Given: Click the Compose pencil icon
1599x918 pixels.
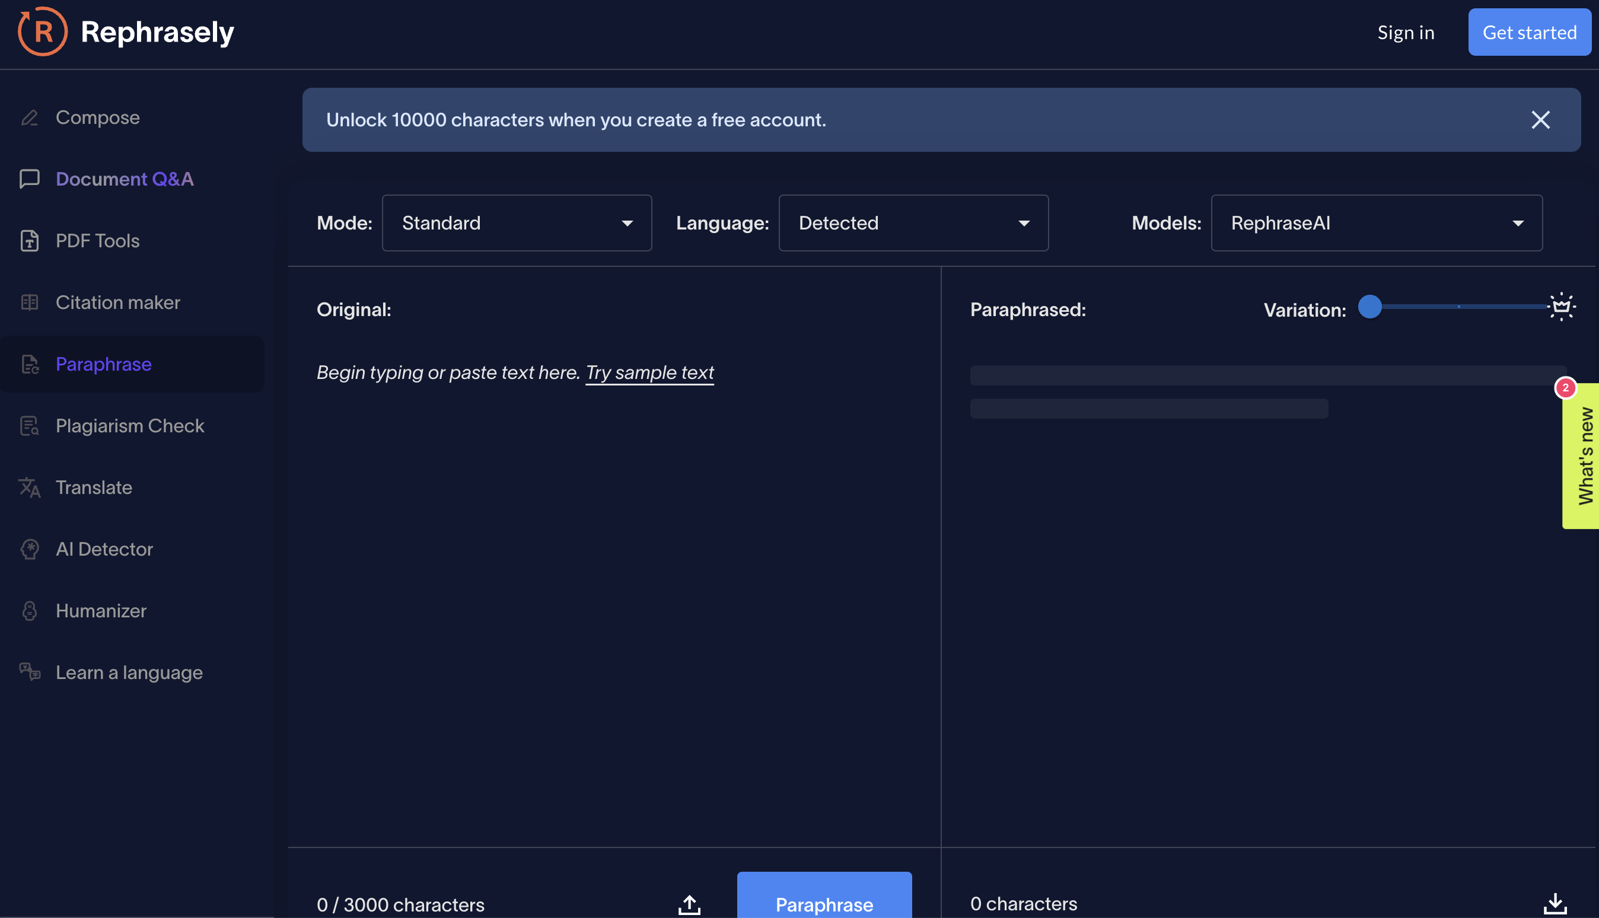Looking at the screenshot, I should [x=30, y=117].
